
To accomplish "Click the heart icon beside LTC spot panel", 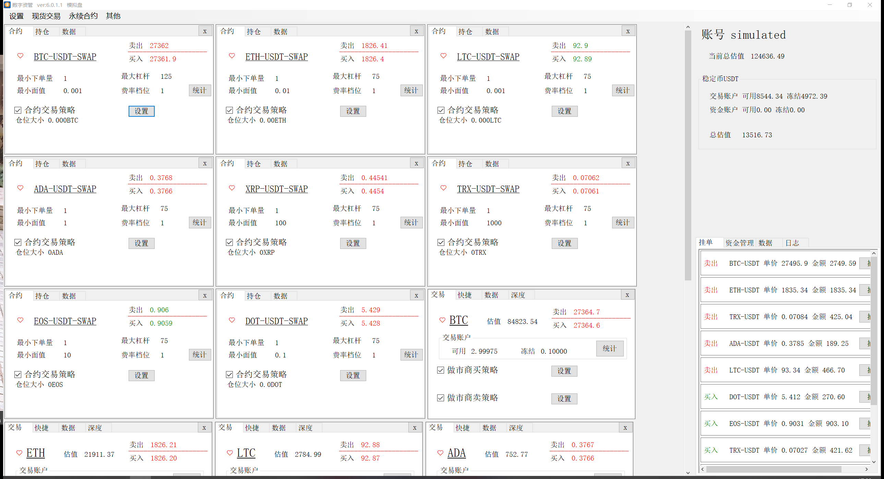I will (230, 453).
